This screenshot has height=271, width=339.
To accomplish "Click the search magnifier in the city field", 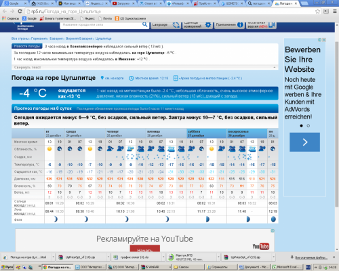I will [x=144, y=24].
